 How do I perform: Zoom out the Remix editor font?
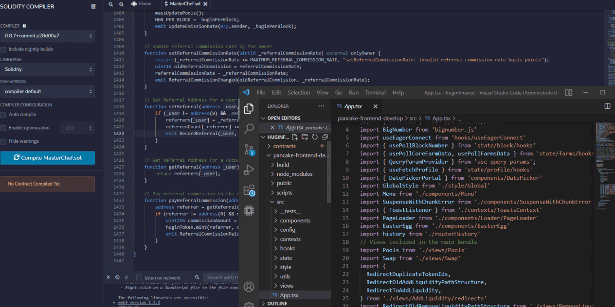[111, 4]
